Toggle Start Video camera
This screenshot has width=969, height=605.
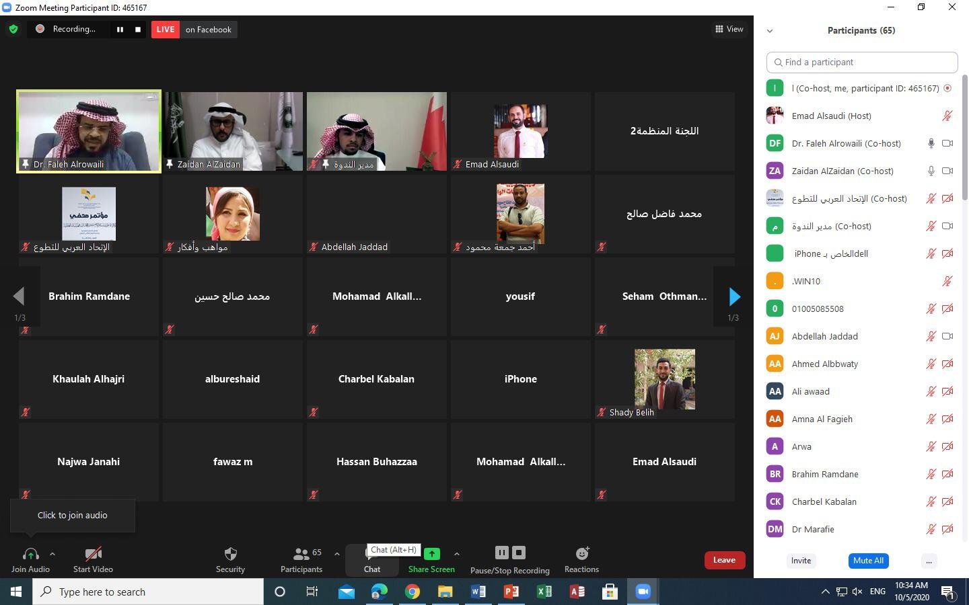[x=93, y=559]
